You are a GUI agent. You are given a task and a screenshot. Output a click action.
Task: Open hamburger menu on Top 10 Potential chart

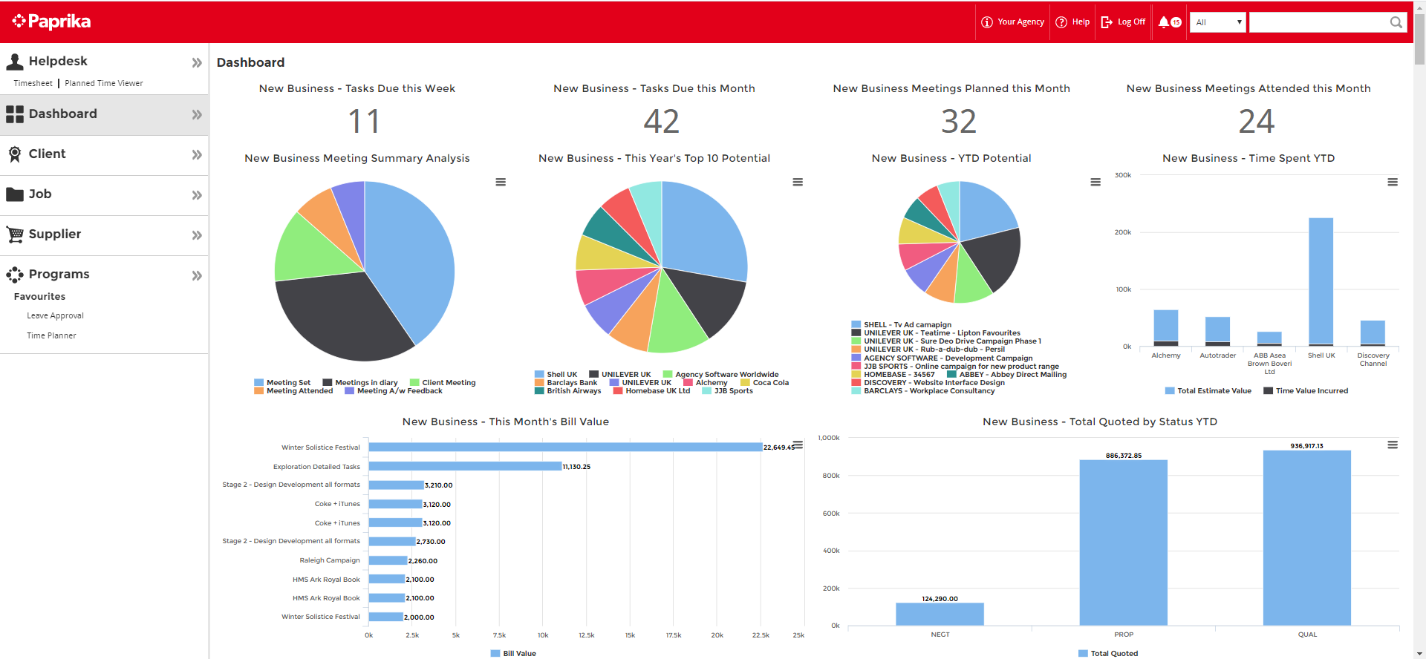point(798,182)
